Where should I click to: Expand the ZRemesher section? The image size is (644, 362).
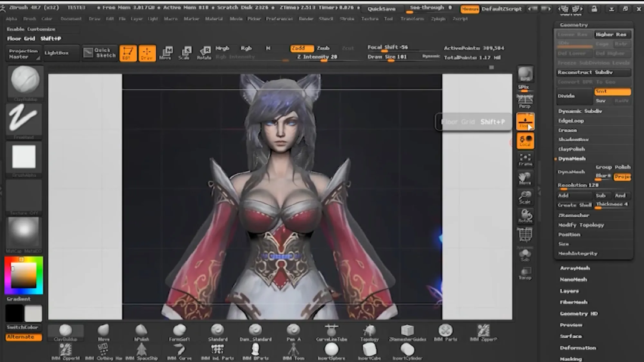pyautogui.click(x=574, y=216)
